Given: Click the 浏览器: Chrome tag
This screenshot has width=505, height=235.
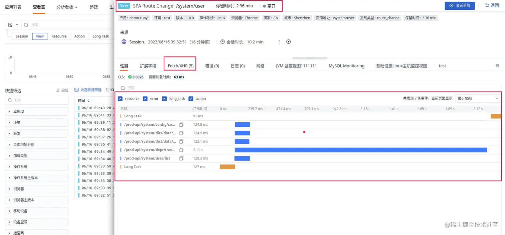Looking at the screenshot, I should (244, 18).
